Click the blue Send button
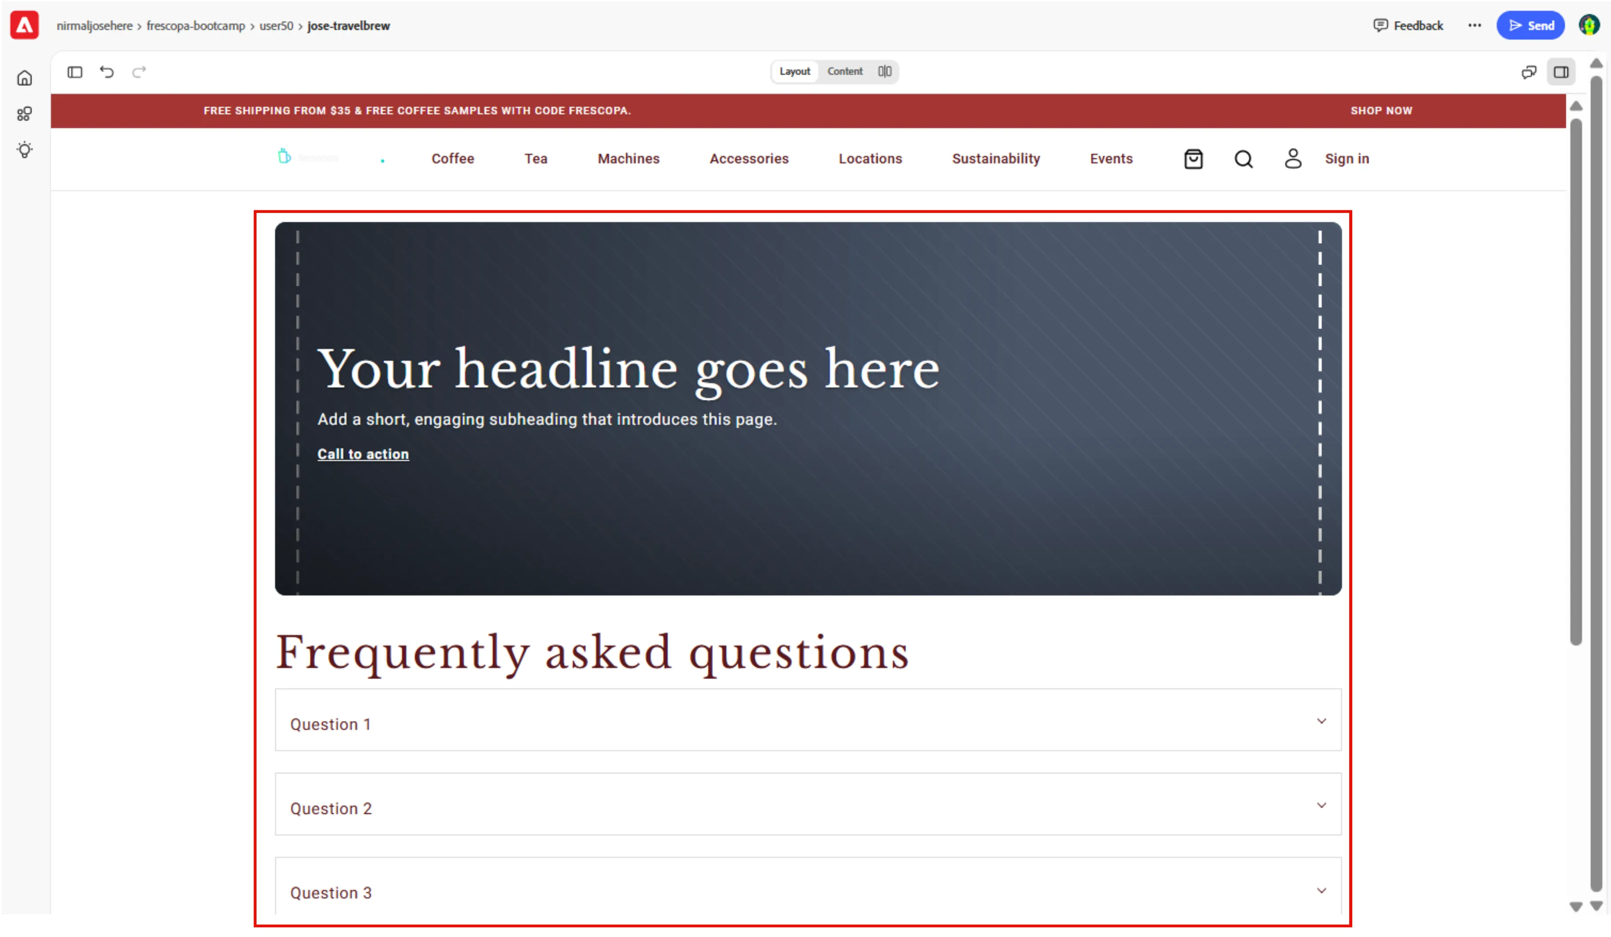The width and height of the screenshot is (1611, 937). coord(1531,26)
